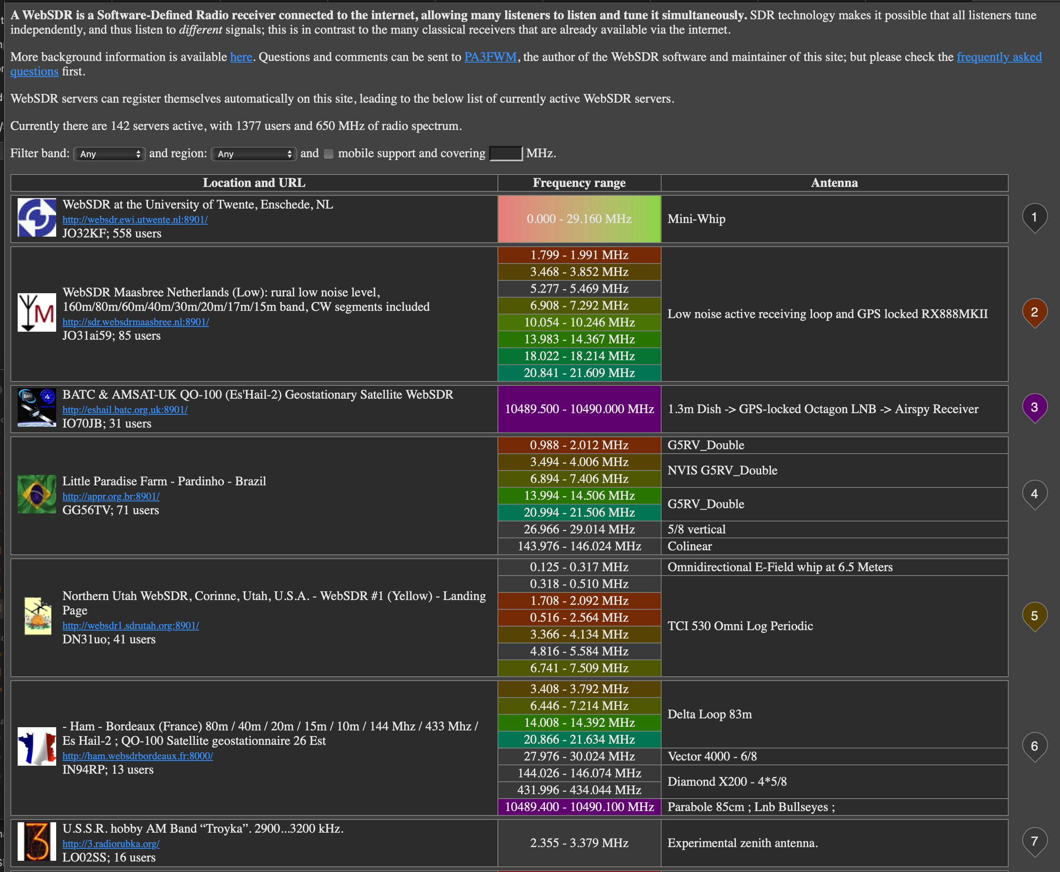Image resolution: width=1060 pixels, height=872 pixels.
Task: Click the BATC AMSAT-UK satellite thumbnail
Action: pyautogui.click(x=37, y=408)
